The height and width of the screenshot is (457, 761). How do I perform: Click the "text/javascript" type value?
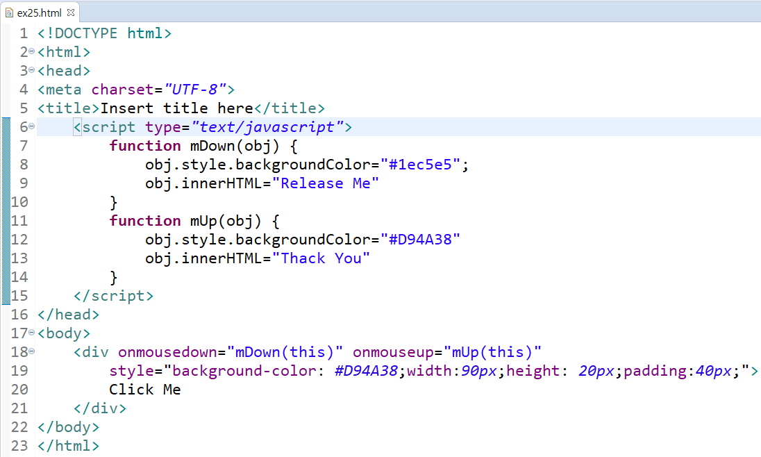point(267,127)
